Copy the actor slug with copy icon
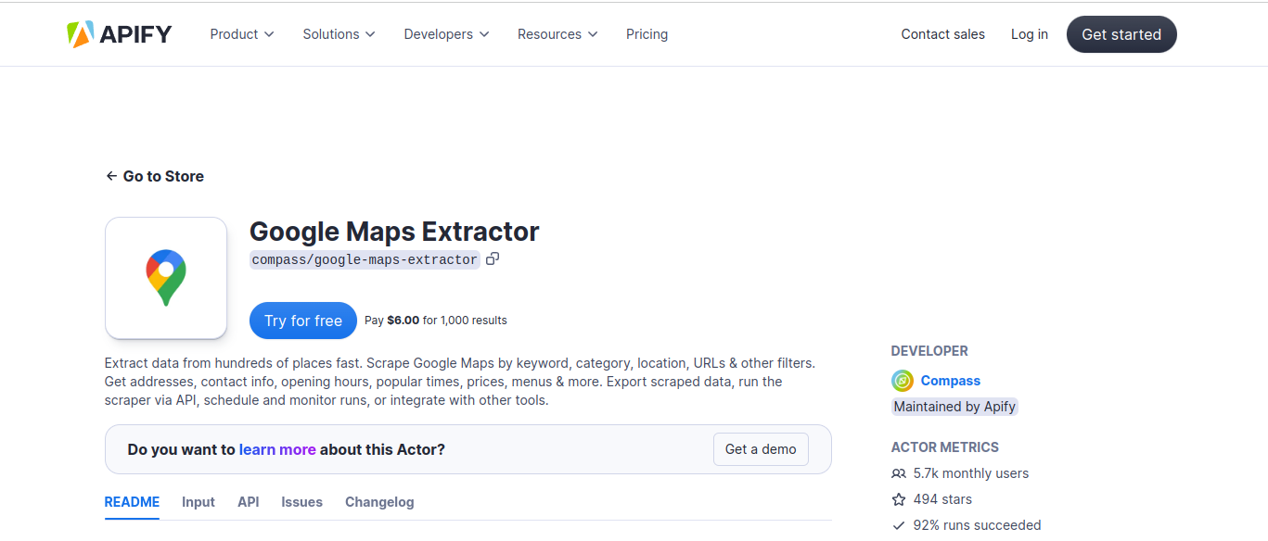Image resolution: width=1268 pixels, height=541 pixels. coord(493,259)
